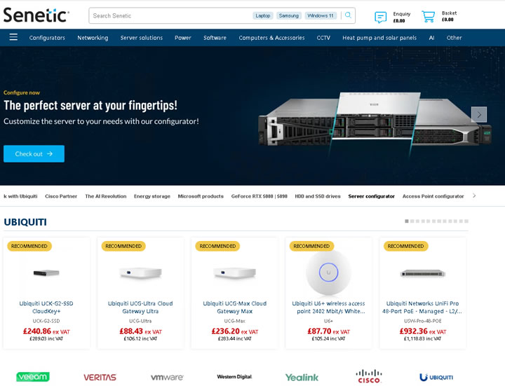Image resolution: width=505 pixels, height=386 pixels.
Task: Open Ubiquiti UCG-Max Cloud Gateway Max title
Action: [x=234, y=308]
